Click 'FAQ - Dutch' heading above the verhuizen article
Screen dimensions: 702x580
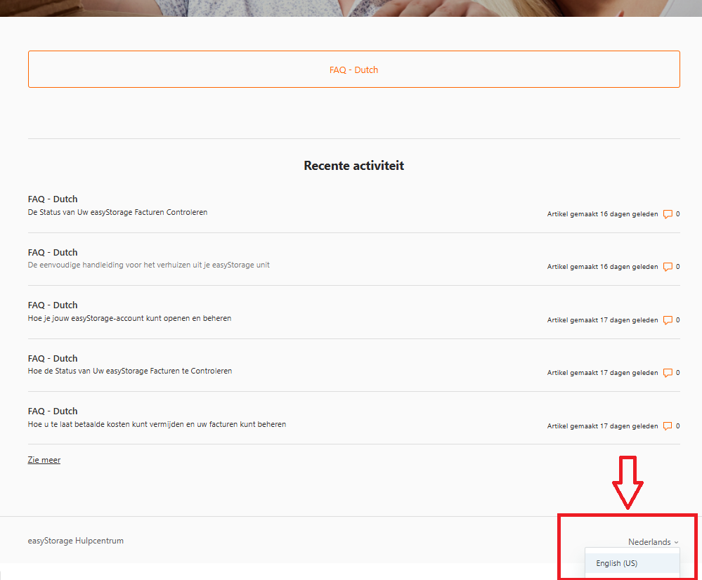click(53, 252)
